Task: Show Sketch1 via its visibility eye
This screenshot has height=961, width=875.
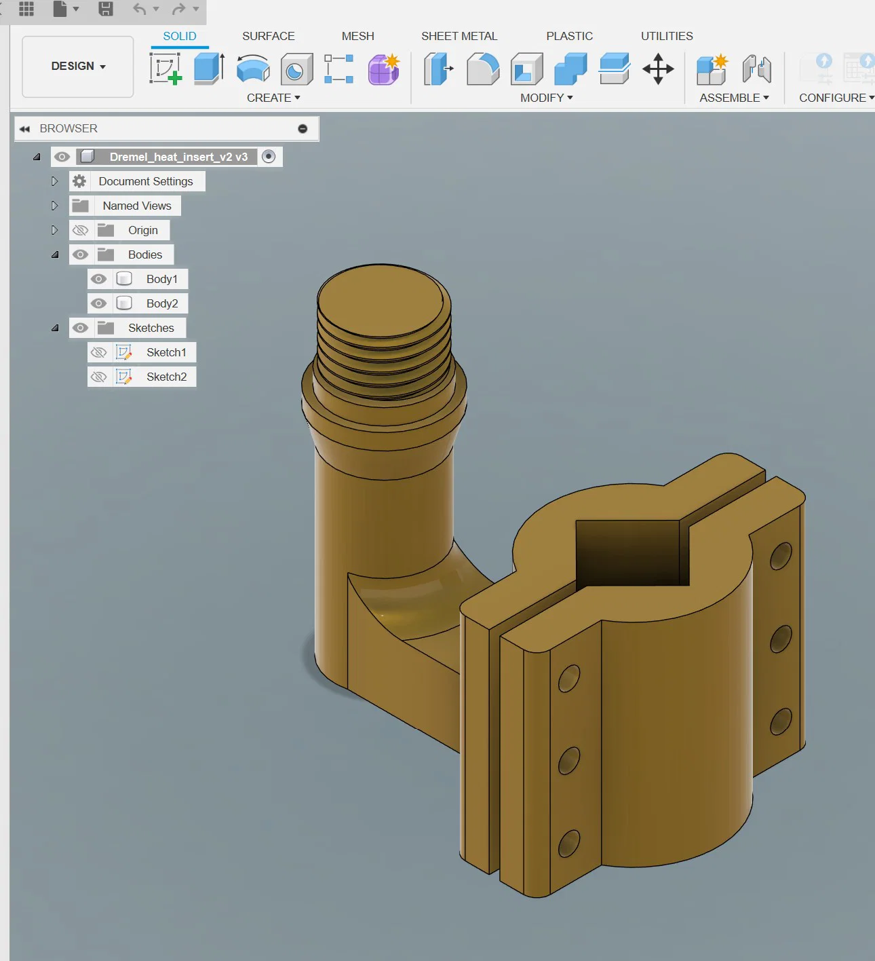Action: click(99, 352)
